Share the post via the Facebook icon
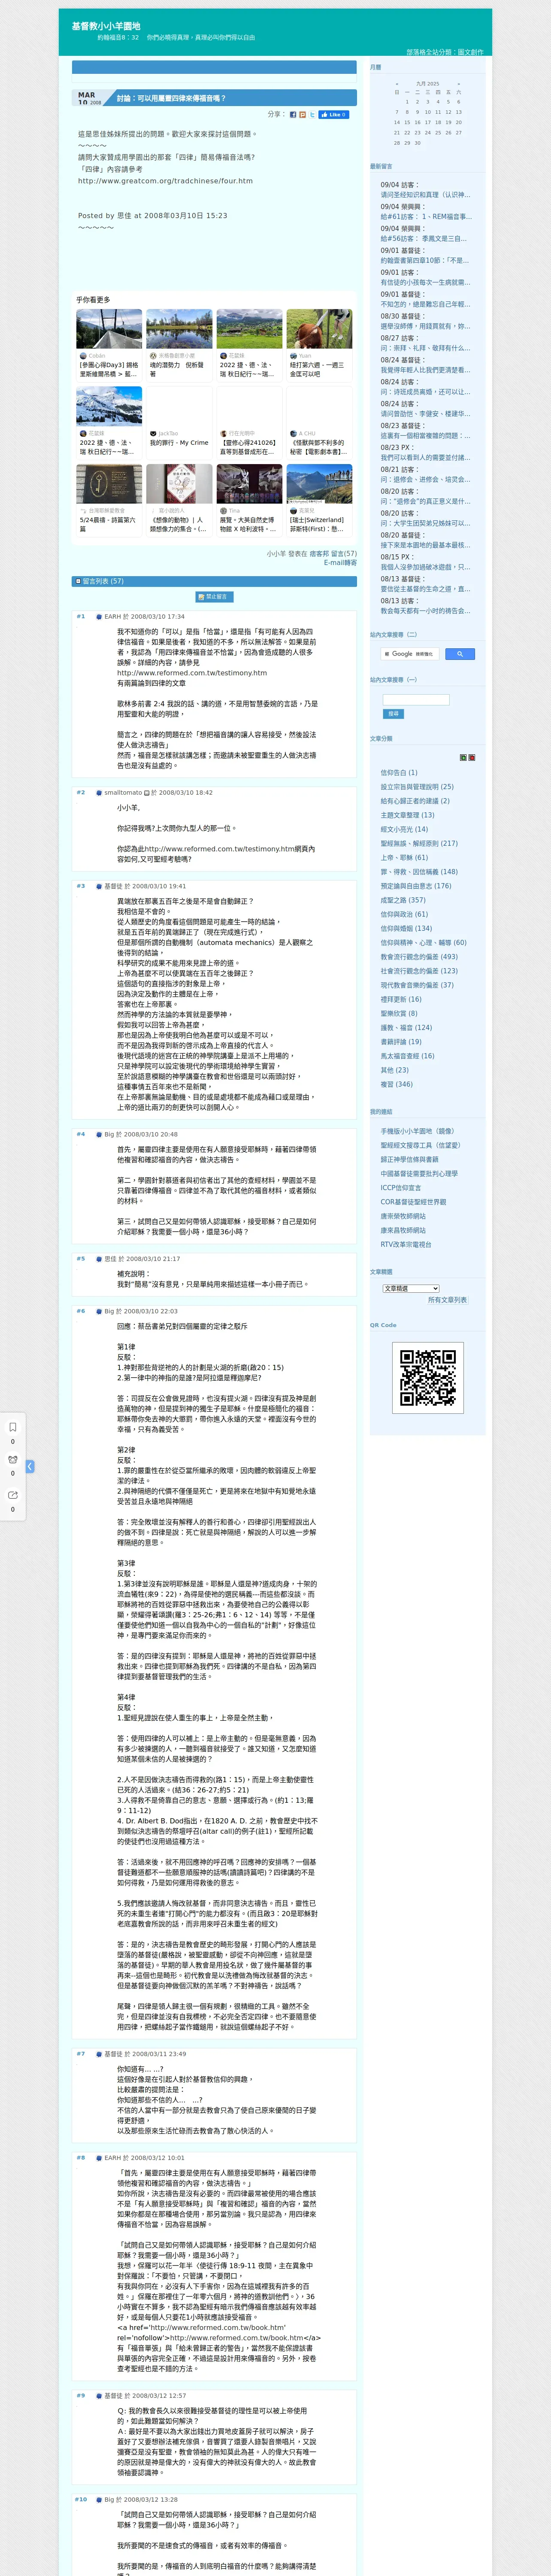The height and width of the screenshot is (2576, 551). click(293, 115)
